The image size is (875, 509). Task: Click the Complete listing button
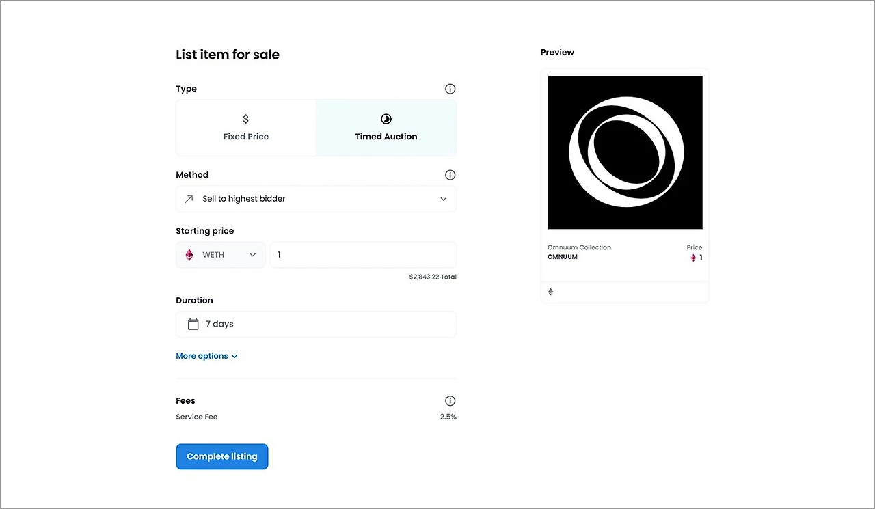(222, 456)
